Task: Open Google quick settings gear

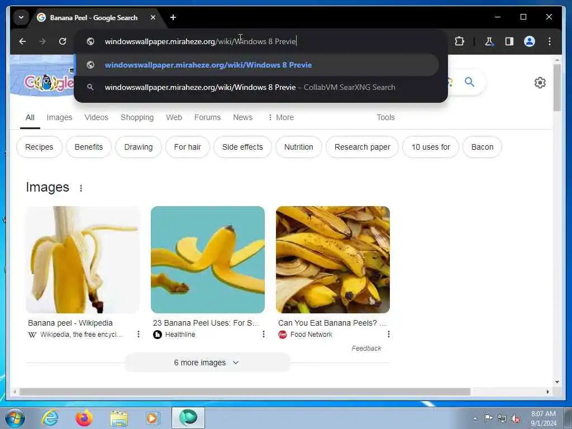Action: [x=540, y=83]
